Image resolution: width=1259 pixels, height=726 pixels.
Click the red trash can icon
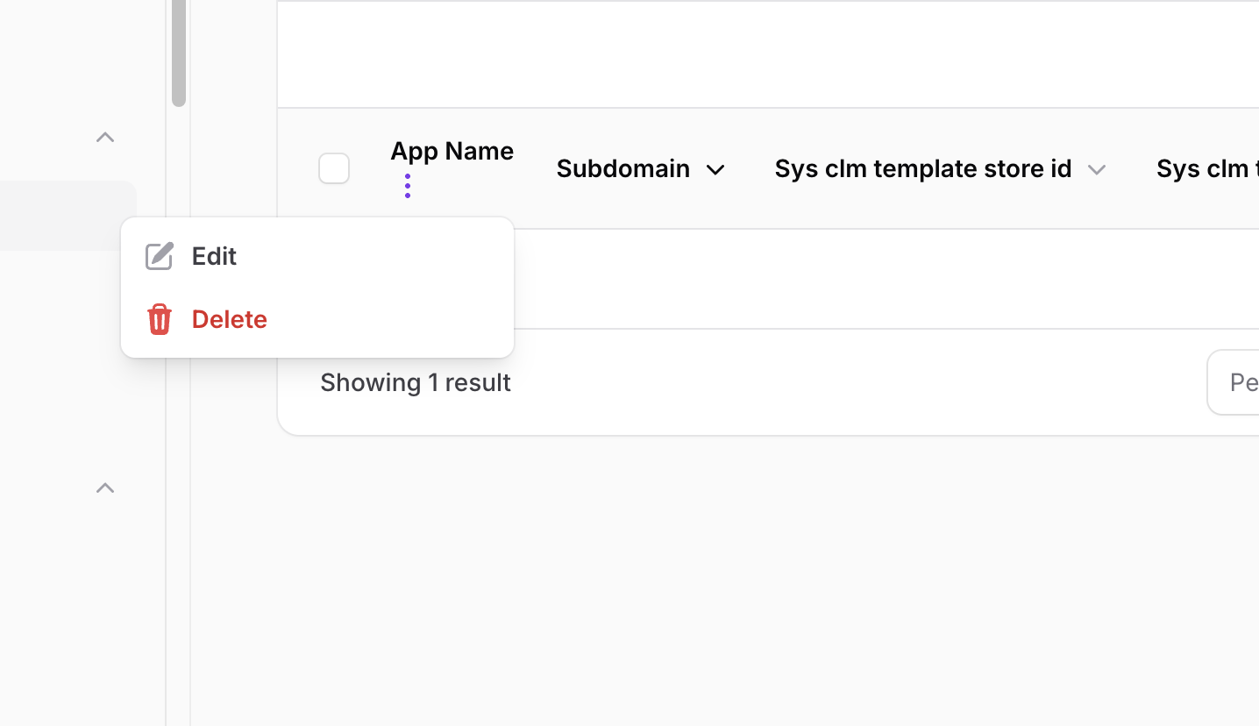click(x=159, y=319)
